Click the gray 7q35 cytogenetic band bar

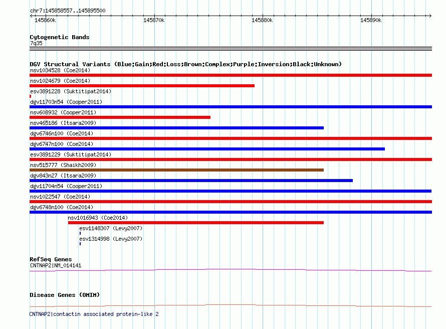(231, 49)
